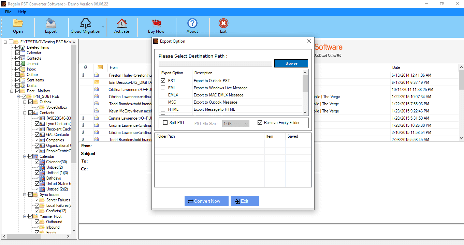Enable the Split PST checkbox
Viewport: 464px width, 245px height.
165,123
